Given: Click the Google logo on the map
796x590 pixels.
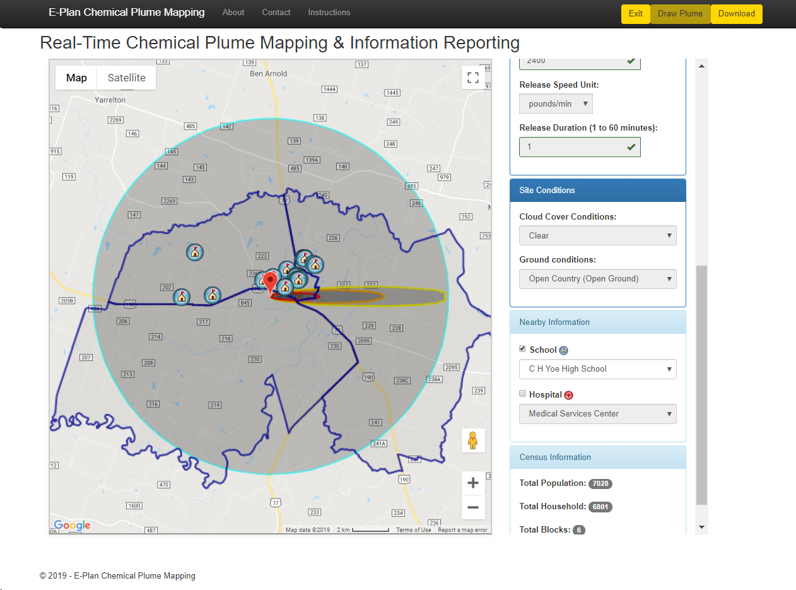Looking at the screenshot, I should (72, 525).
